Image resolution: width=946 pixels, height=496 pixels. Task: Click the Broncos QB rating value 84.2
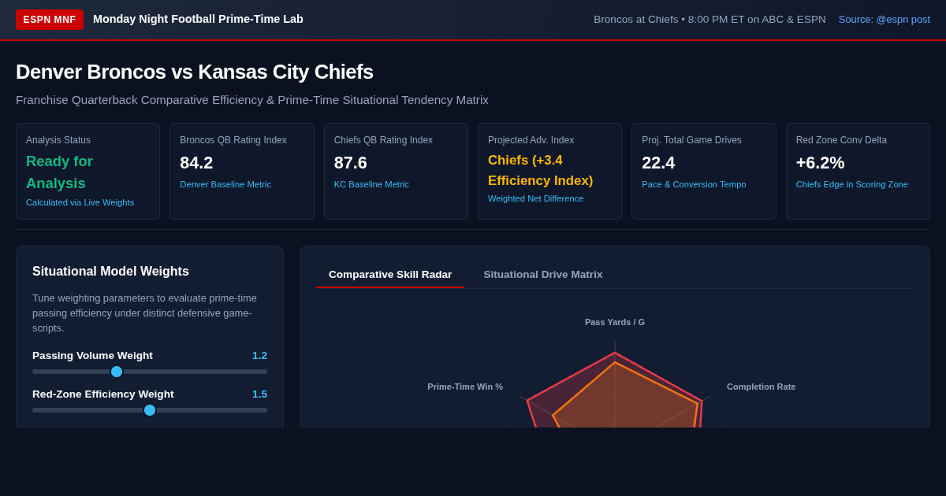[196, 163]
